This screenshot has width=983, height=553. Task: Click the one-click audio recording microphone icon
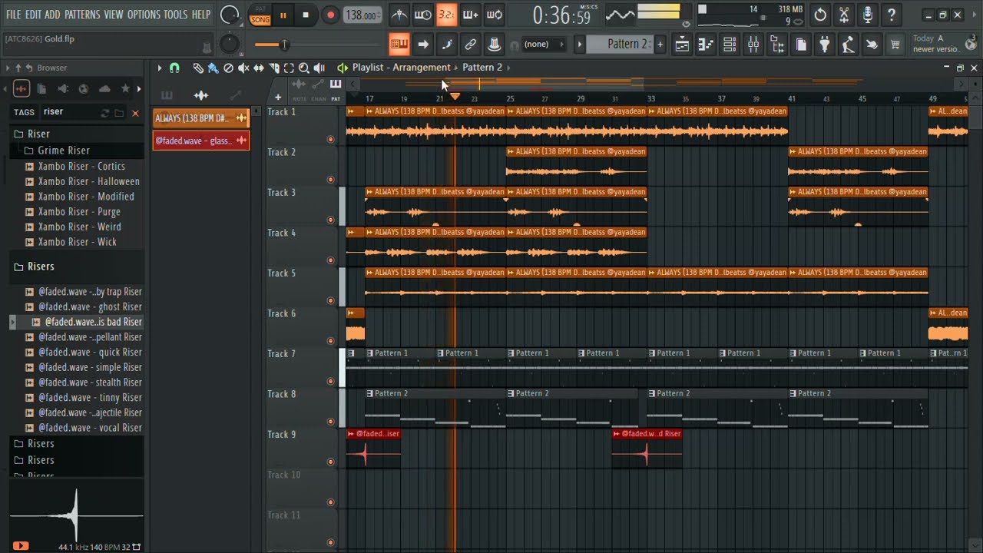868,15
